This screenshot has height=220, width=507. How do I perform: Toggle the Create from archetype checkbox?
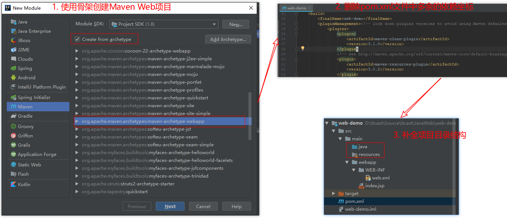[x=77, y=39]
